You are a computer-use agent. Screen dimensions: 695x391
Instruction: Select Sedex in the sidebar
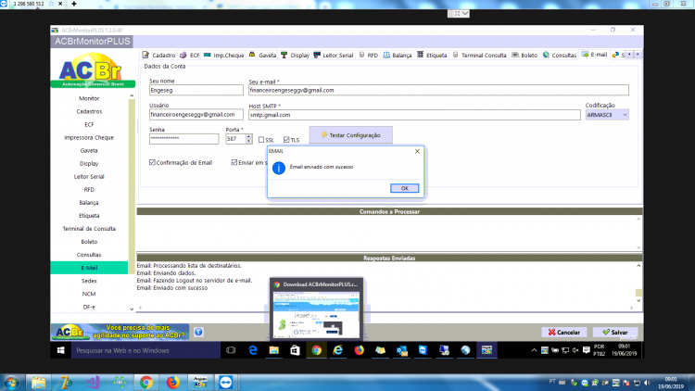(89, 281)
